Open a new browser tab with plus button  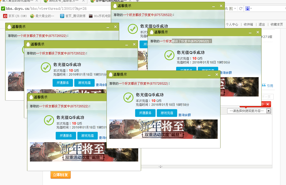pyautogui.click(x=137, y=1)
